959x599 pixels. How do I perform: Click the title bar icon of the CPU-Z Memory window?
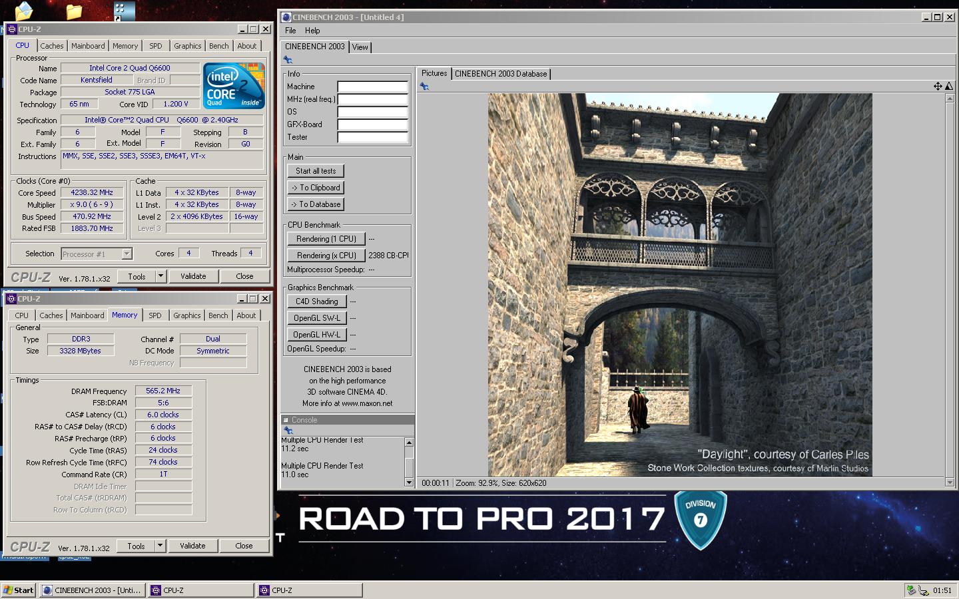[12, 299]
